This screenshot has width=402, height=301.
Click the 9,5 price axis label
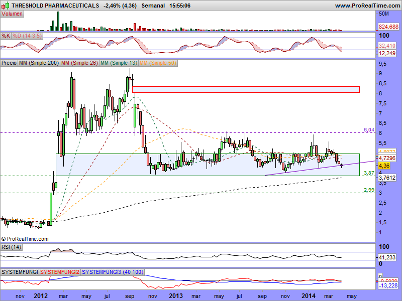[382, 64]
